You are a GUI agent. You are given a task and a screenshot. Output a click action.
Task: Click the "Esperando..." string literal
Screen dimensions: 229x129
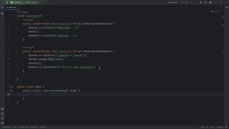(65, 28)
